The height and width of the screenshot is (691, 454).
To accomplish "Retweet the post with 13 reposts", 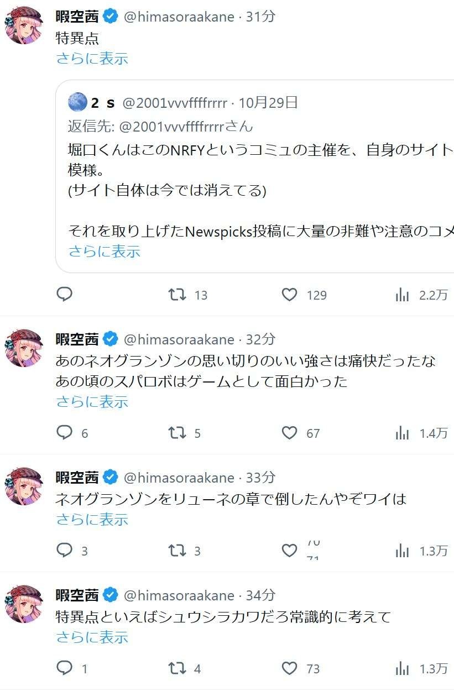I will (x=178, y=295).
